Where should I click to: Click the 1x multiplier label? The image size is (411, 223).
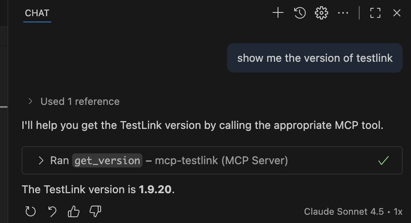coord(398,212)
